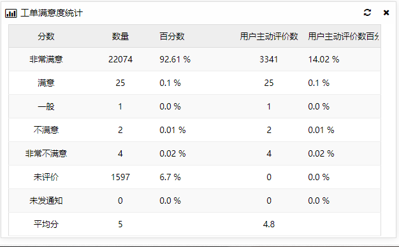Click the 用户主动评价数 column header
The height and width of the screenshot is (247, 399).
click(x=269, y=36)
